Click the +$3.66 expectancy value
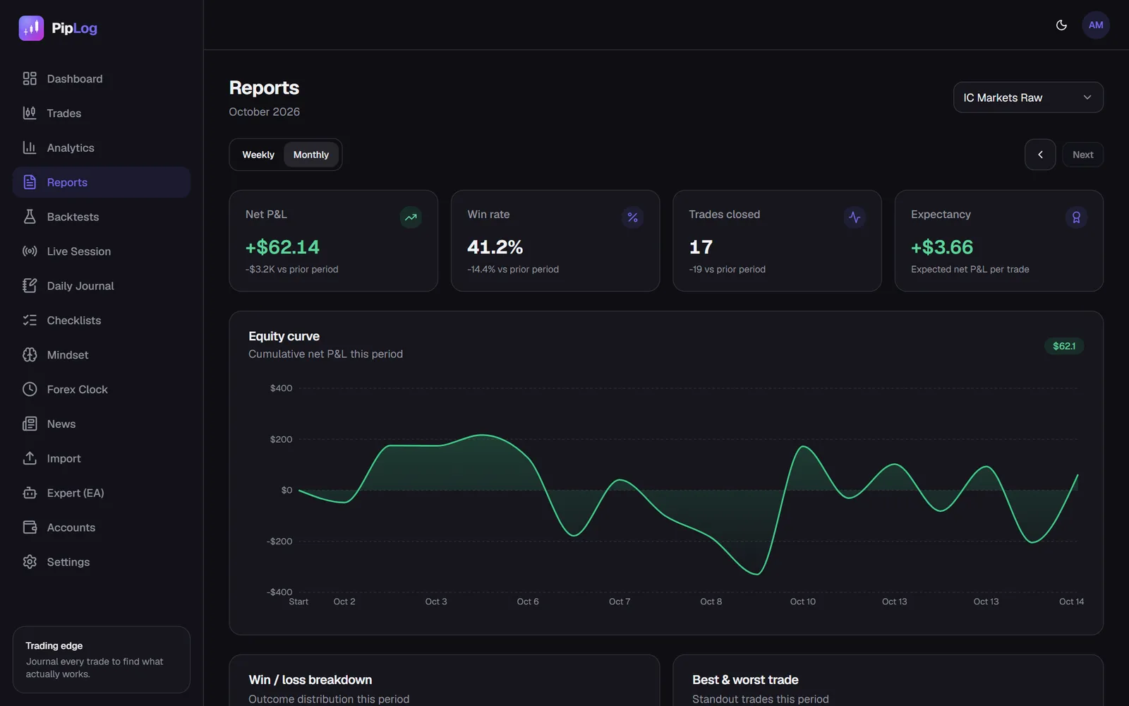Image resolution: width=1129 pixels, height=706 pixels. (942, 247)
